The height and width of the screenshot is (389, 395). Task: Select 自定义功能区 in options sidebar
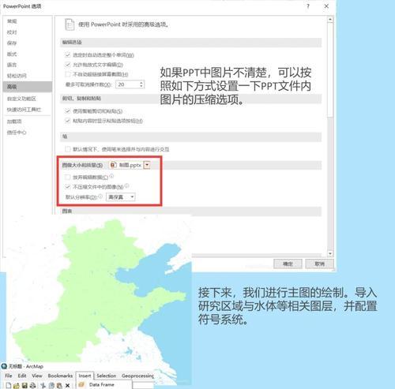[21, 99]
